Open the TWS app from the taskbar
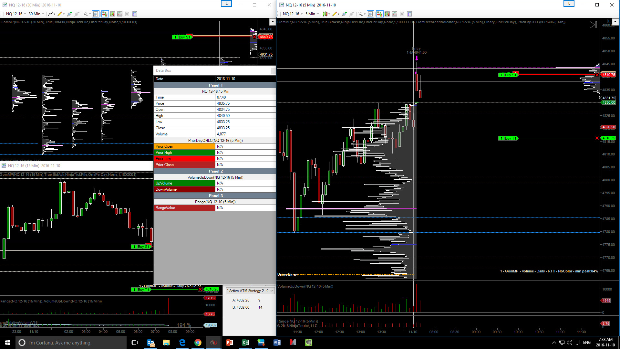The image size is (620, 349). (261, 343)
